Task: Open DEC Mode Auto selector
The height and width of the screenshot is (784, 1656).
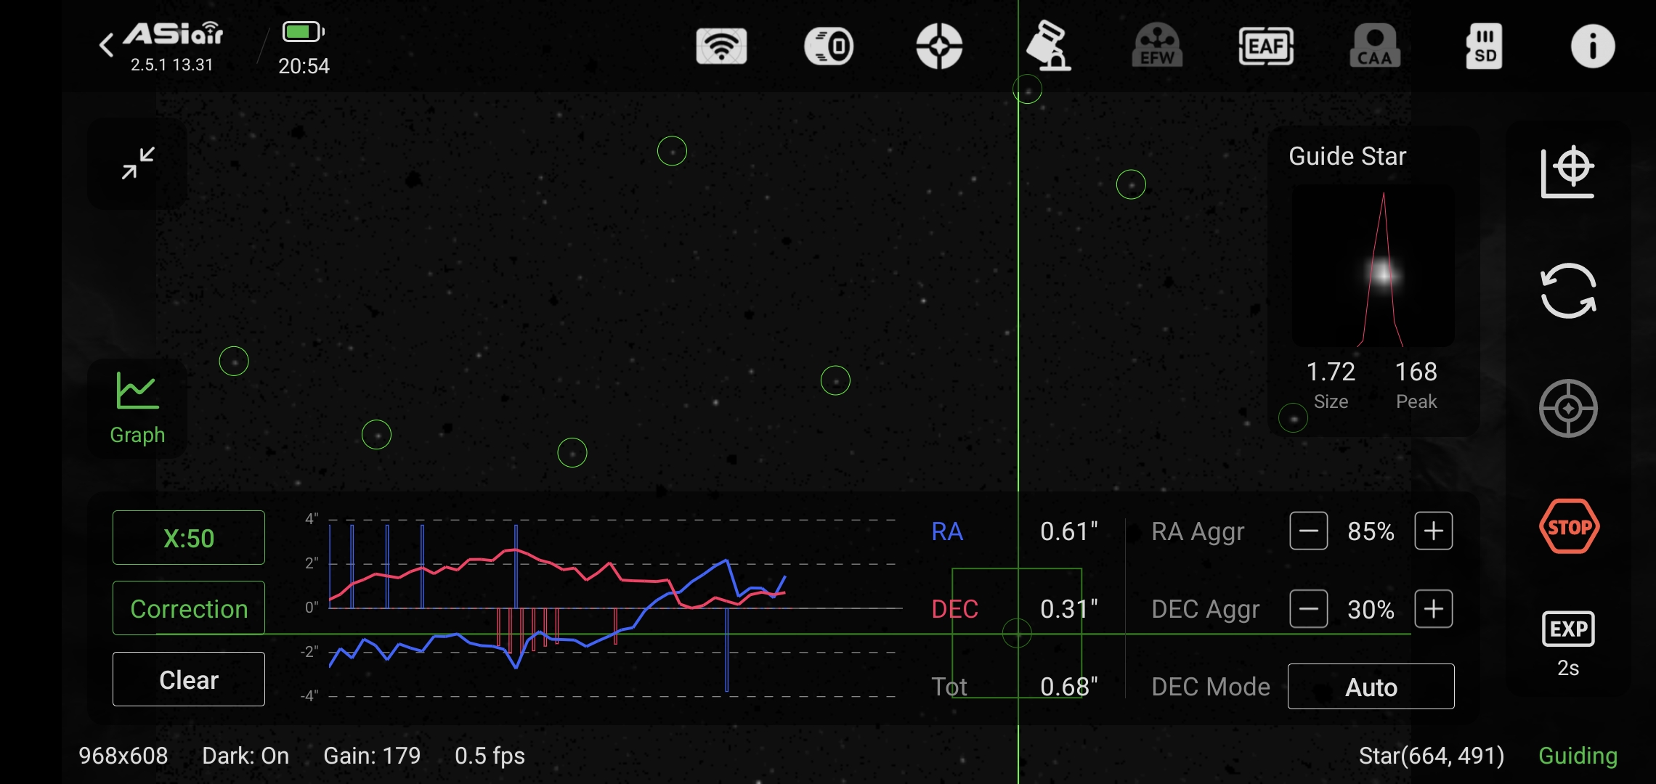Action: 1371,687
